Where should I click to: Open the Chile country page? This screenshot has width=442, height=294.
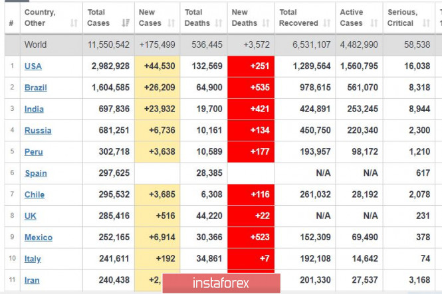pos(34,194)
